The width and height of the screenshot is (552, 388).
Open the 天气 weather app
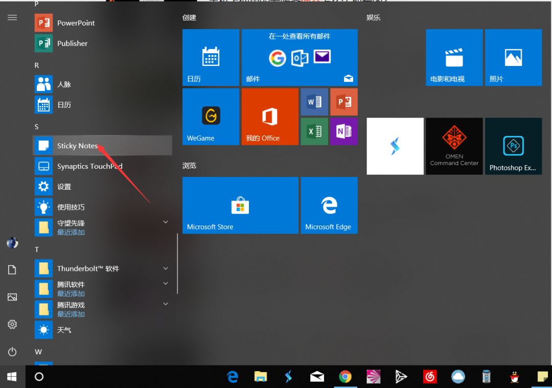pyautogui.click(x=102, y=330)
